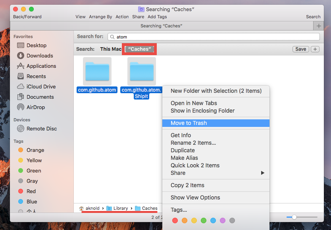Apply the red tag from context menu
331x230 pixels.
175,220
